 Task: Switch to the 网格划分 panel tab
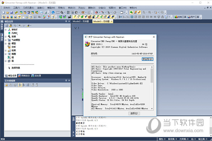24,76
